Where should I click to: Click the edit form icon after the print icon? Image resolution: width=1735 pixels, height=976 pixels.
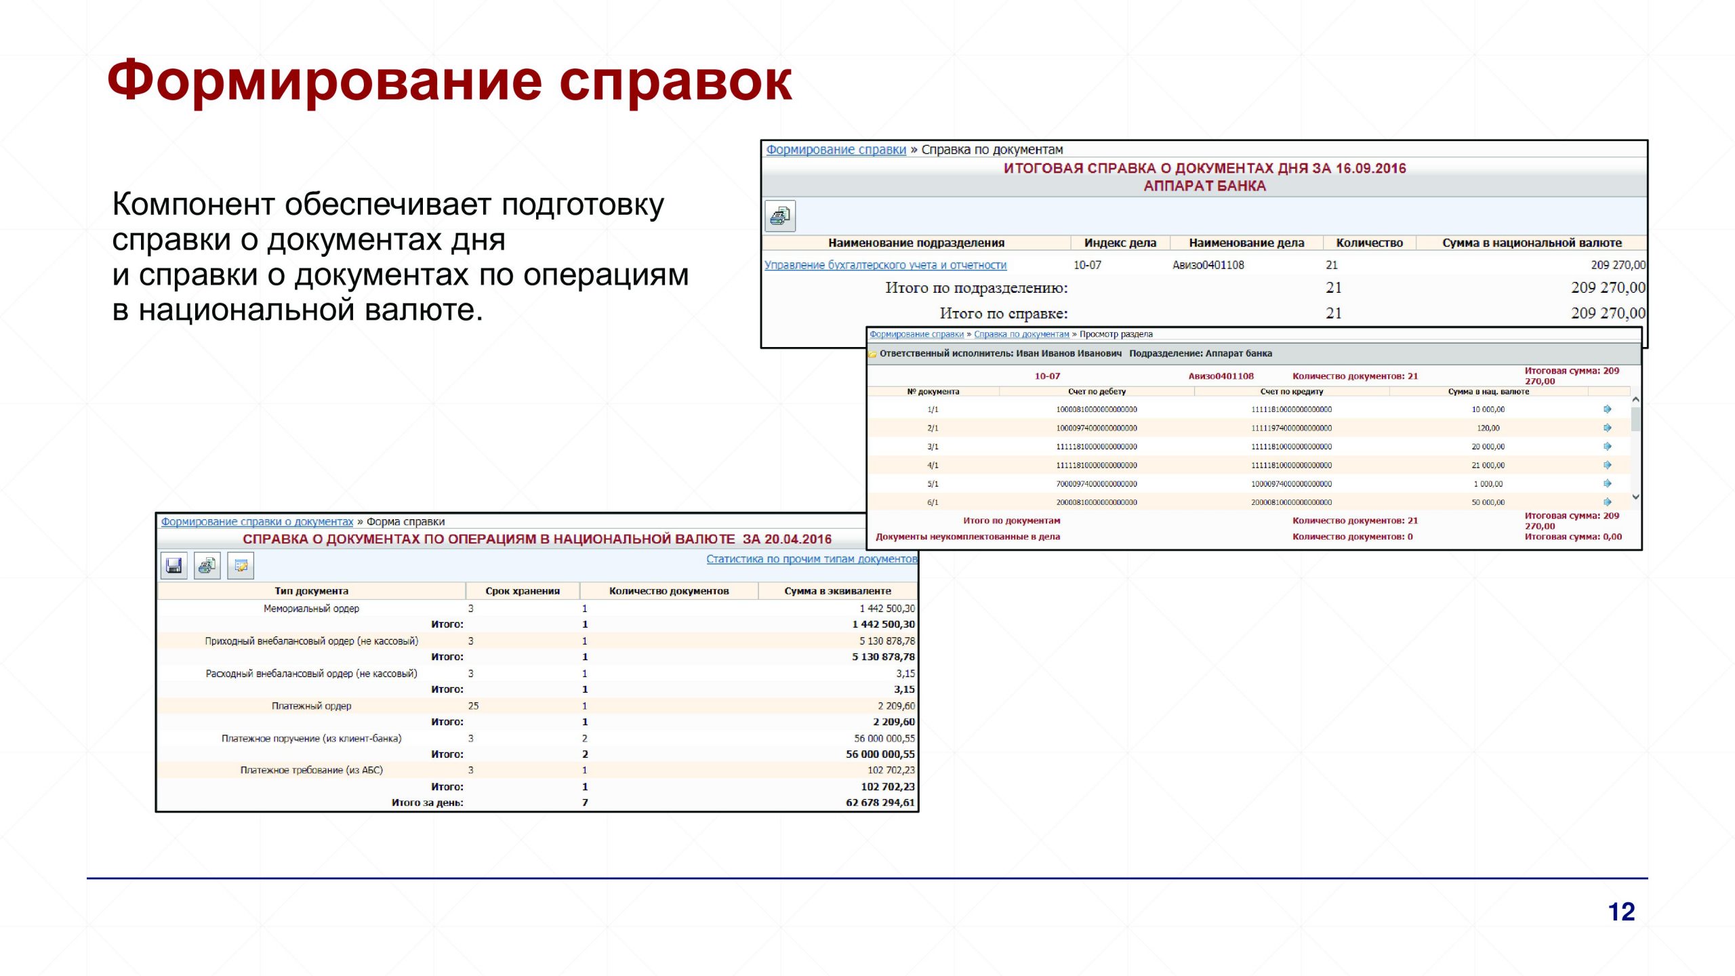[241, 565]
